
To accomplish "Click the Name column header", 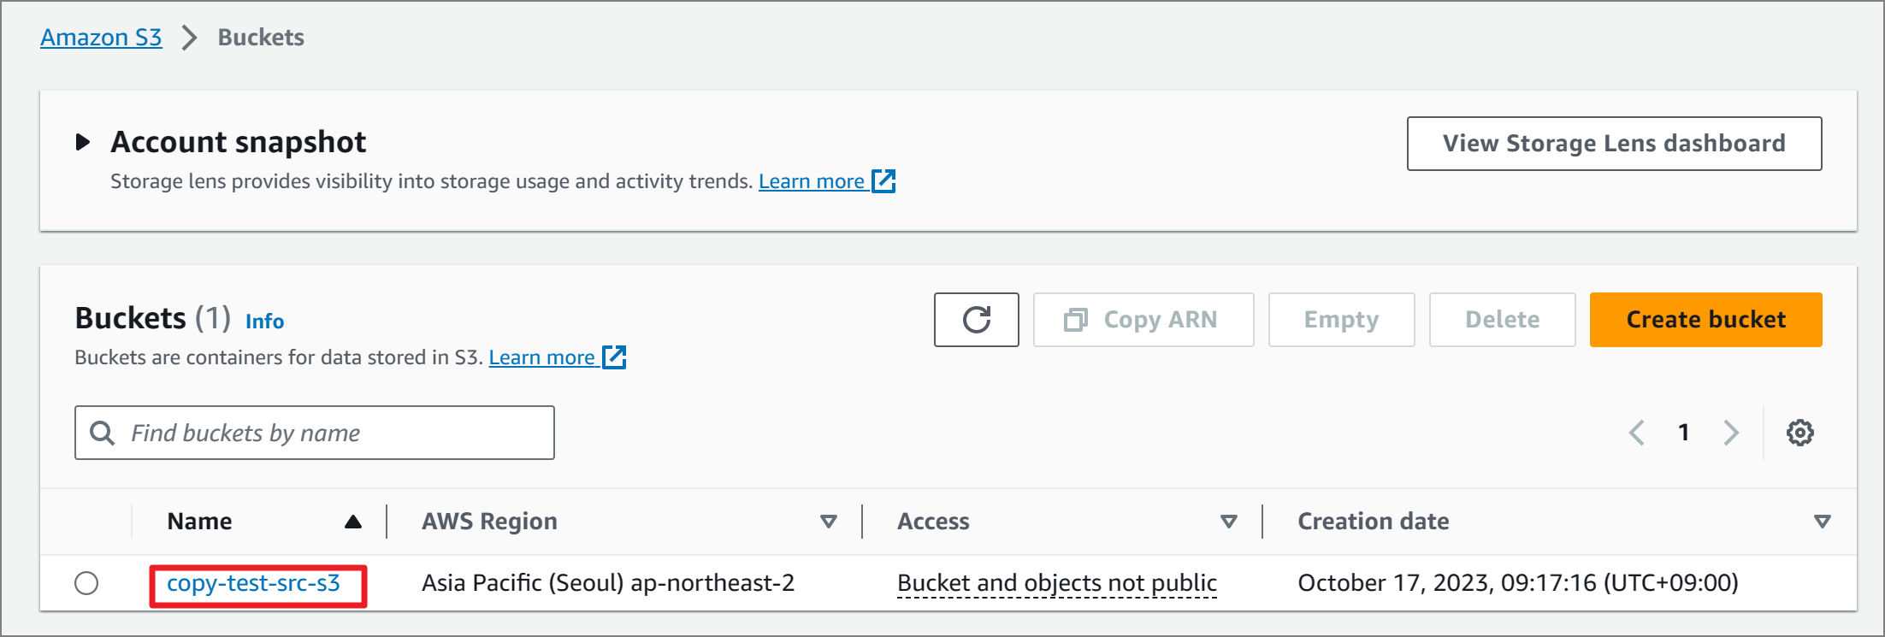I will click(x=199, y=522).
